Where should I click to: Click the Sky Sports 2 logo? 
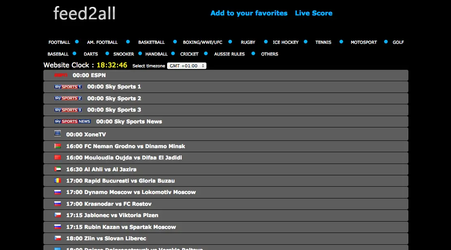tap(68, 98)
